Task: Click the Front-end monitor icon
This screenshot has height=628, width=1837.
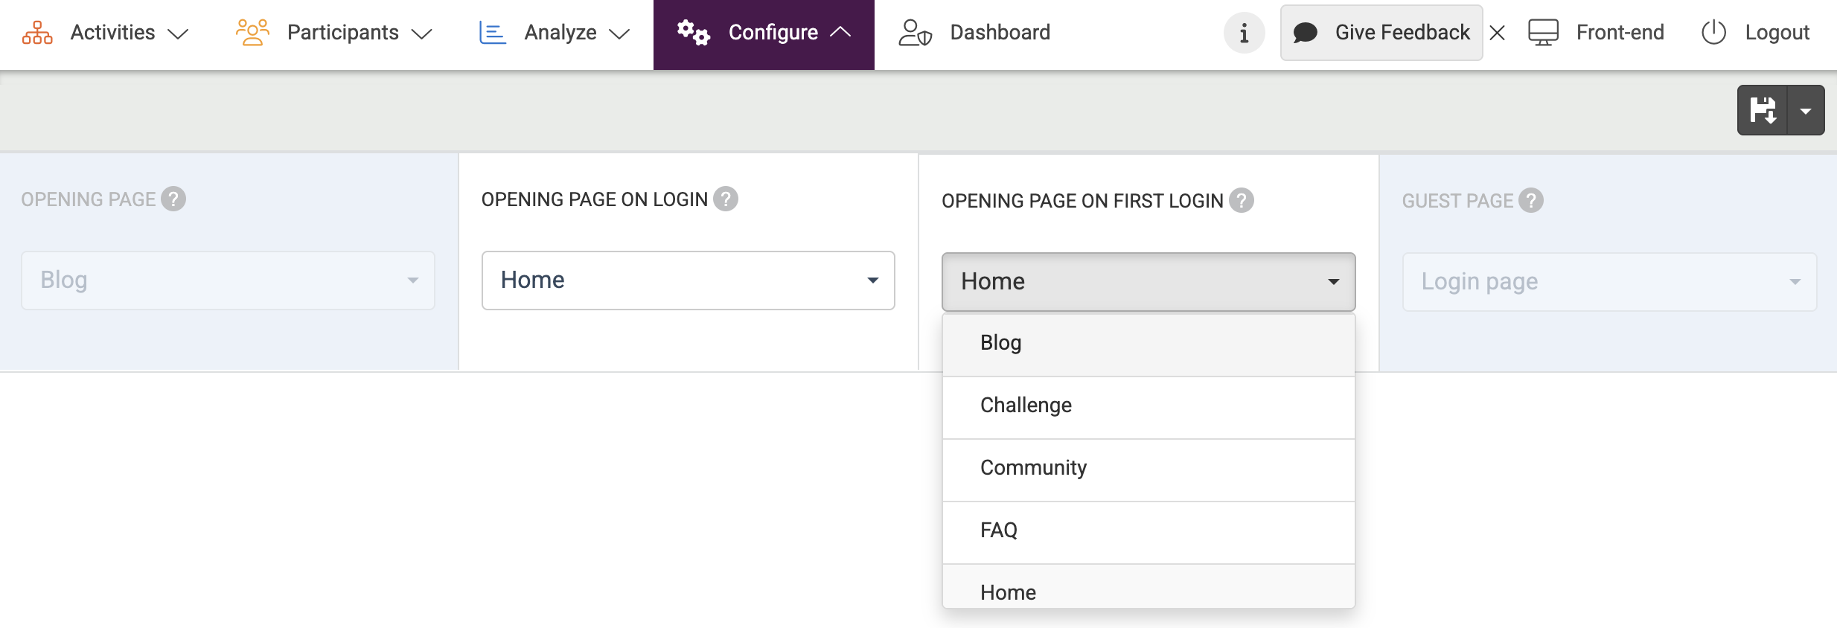Action: [x=1543, y=33]
